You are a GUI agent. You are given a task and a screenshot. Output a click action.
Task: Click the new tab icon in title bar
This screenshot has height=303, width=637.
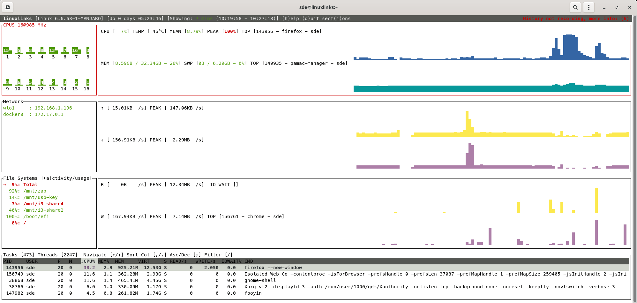point(8,7)
